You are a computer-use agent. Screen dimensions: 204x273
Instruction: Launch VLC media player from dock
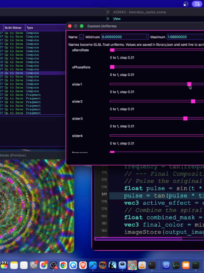click(142, 265)
